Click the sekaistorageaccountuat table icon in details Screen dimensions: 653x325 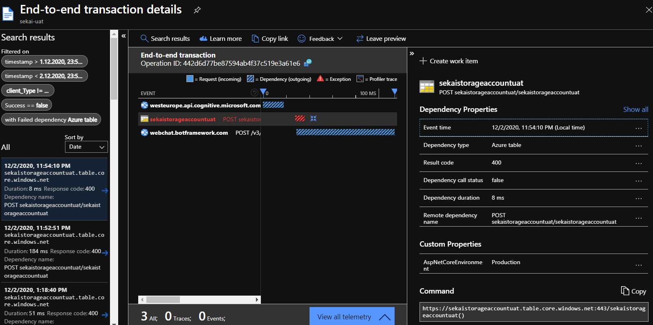coord(427,87)
